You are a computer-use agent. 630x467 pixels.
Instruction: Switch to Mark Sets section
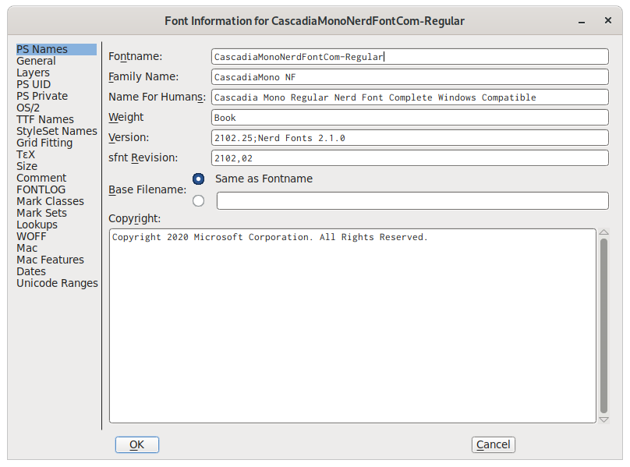click(42, 213)
